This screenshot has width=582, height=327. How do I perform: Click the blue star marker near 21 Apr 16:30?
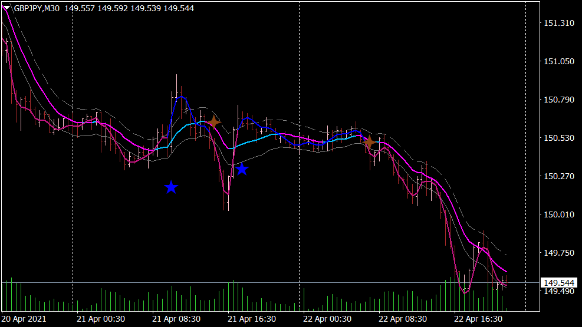click(242, 169)
